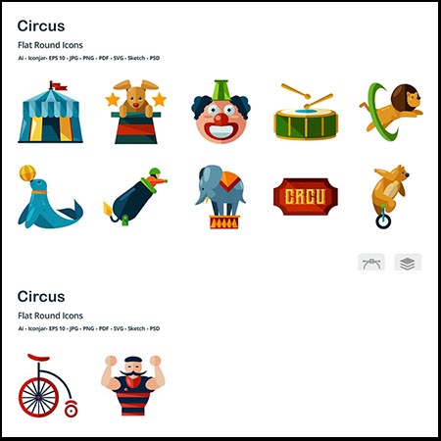Image resolution: width=441 pixels, height=441 pixels.
Task: Choose the bear on unicycle icon
Action: pyautogui.click(x=391, y=197)
